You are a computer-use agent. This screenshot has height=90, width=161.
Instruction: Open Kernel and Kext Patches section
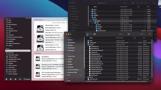pyautogui.click(x=15, y=37)
